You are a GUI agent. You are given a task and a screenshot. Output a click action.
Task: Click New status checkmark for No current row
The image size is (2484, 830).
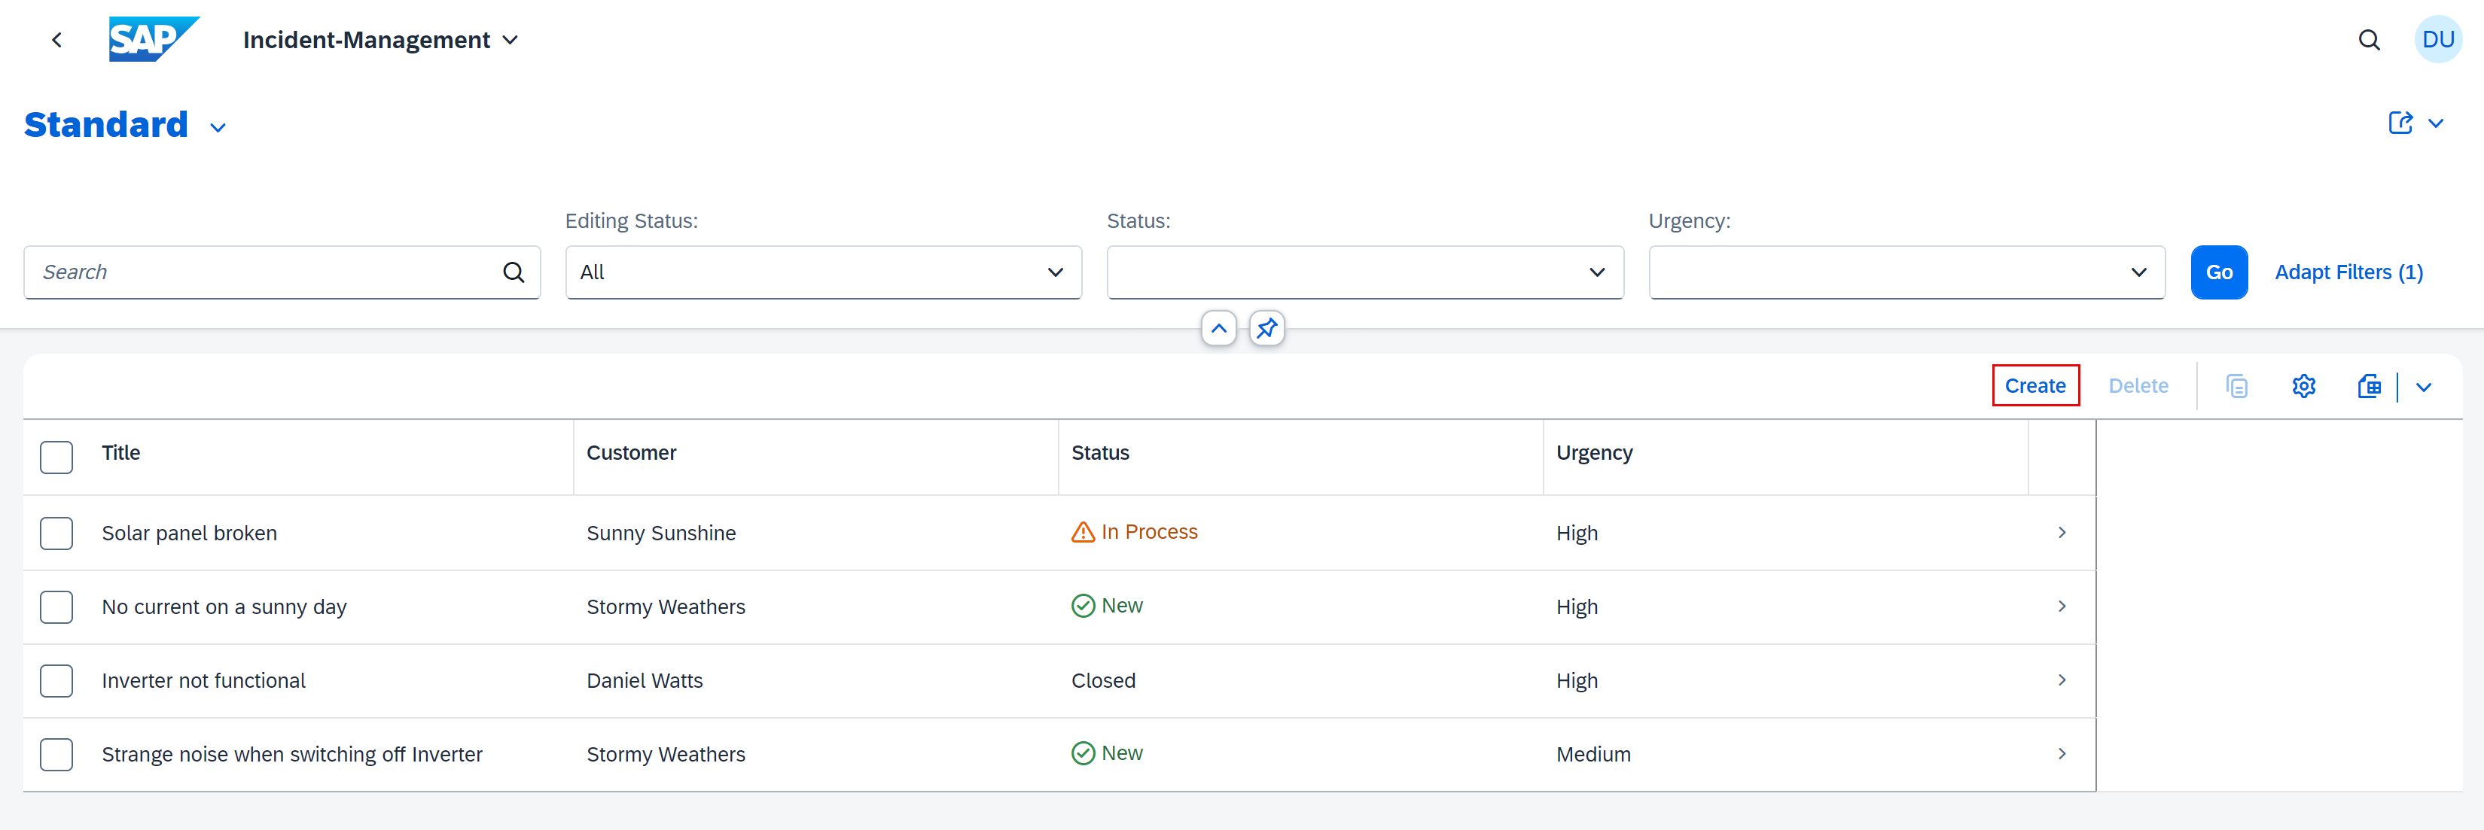coord(1083,606)
